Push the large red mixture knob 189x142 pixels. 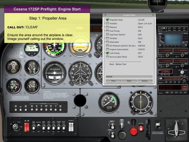[134, 131]
